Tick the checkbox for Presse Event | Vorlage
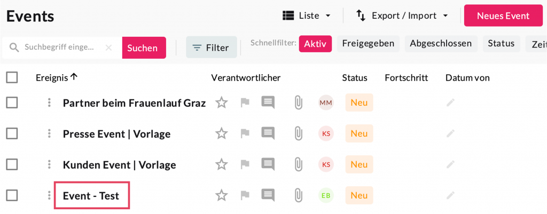The image size is (547, 214). tap(12, 133)
